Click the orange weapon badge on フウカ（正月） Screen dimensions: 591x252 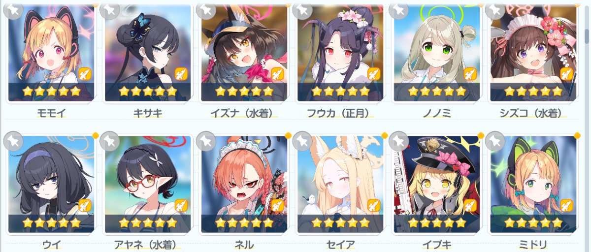coord(374,74)
